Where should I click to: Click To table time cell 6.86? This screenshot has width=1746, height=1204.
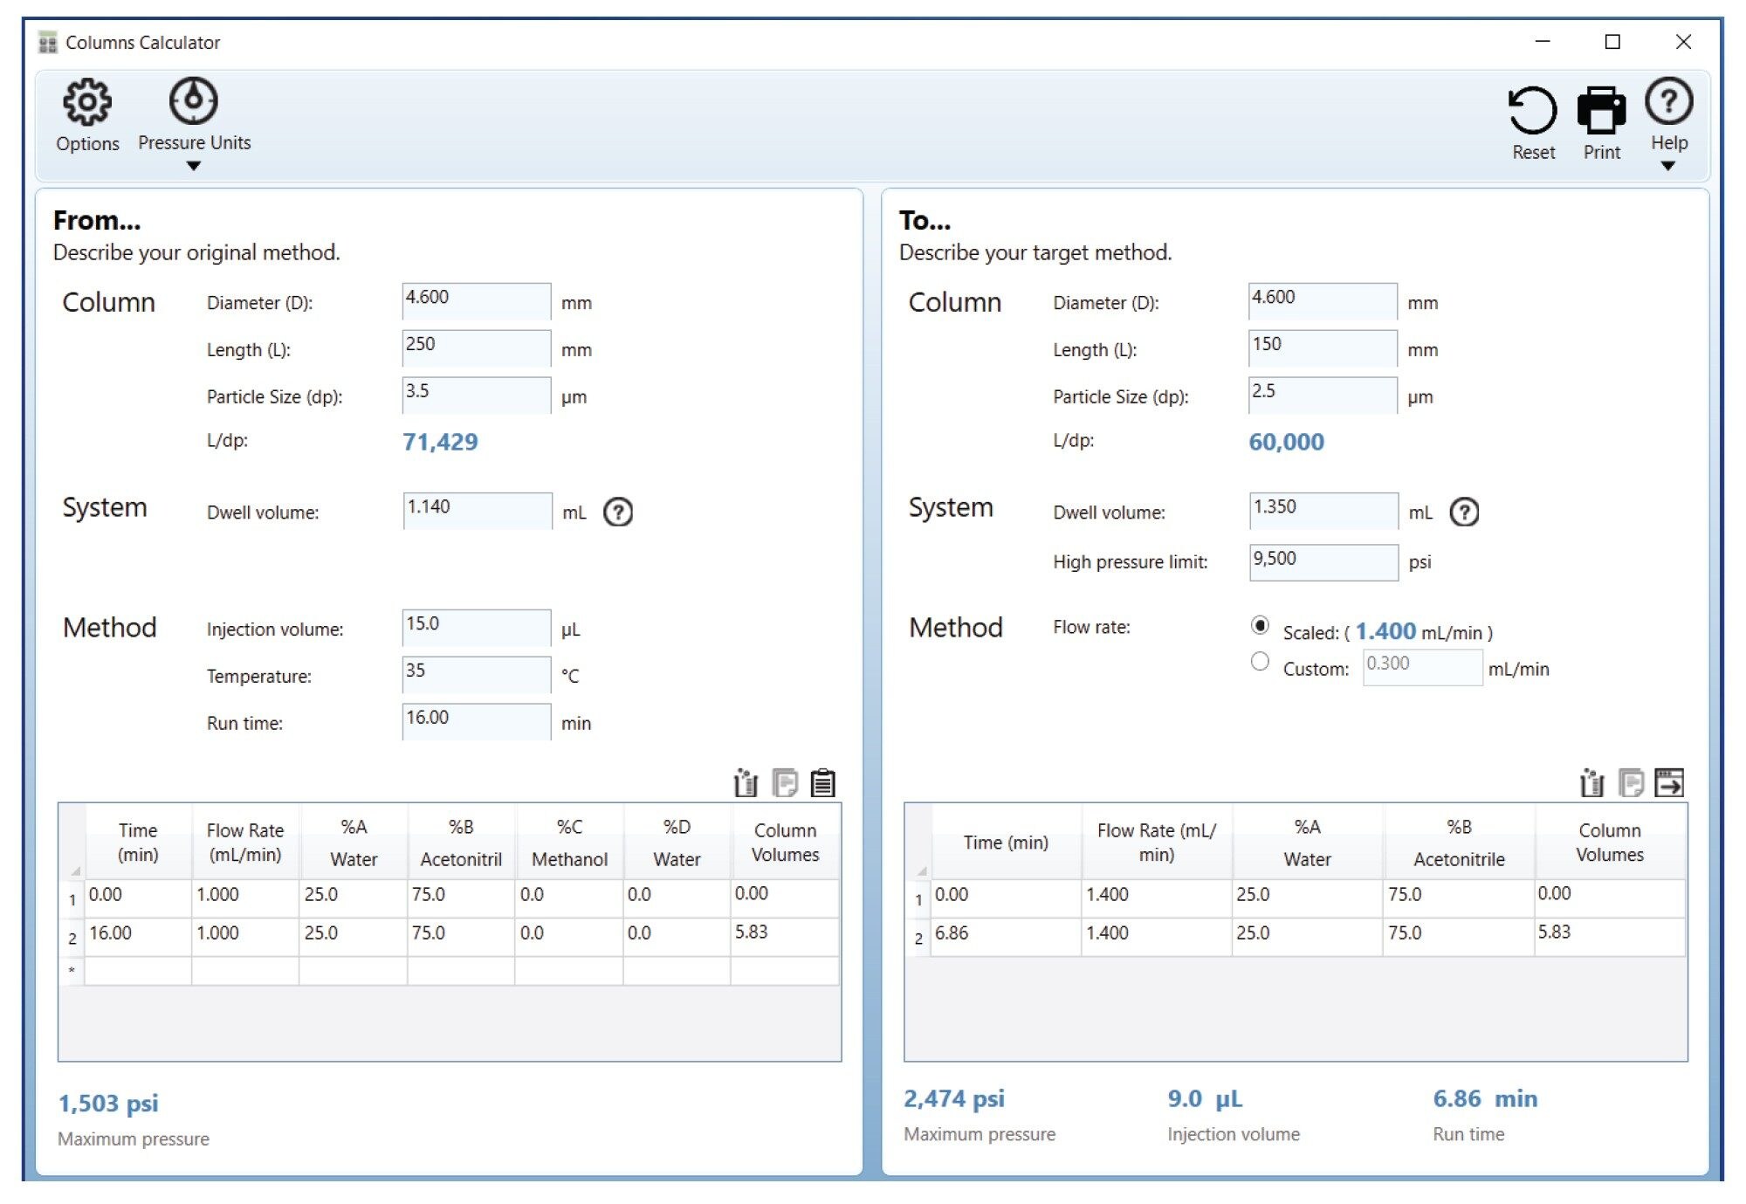click(1006, 937)
